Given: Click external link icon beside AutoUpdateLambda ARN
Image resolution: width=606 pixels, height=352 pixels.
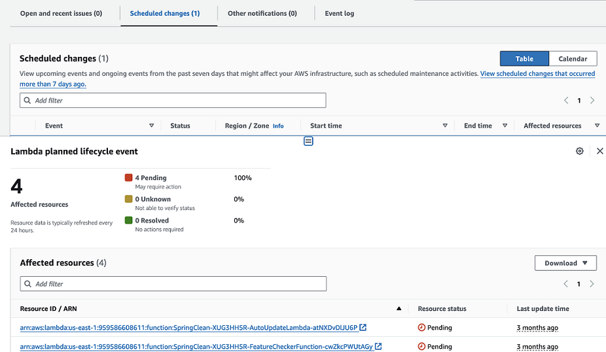Looking at the screenshot, I should [363, 328].
